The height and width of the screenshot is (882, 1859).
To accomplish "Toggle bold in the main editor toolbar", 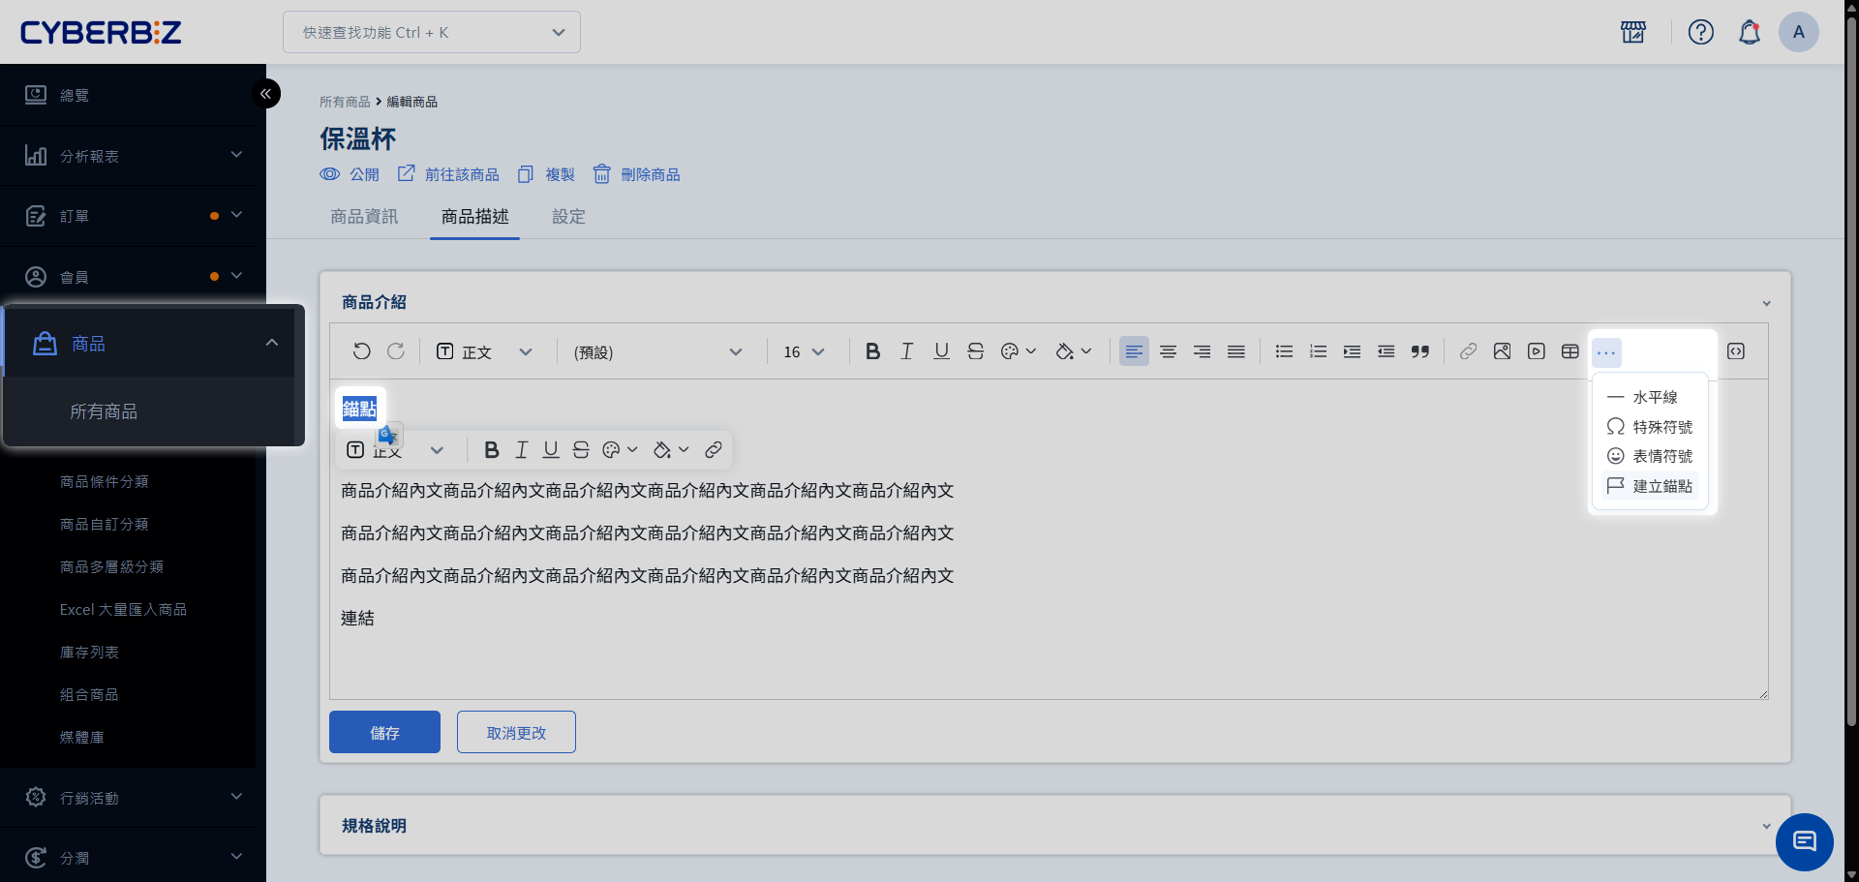I will click(x=872, y=351).
